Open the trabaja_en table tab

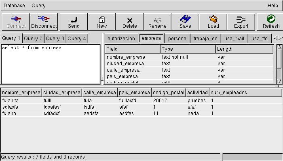(x=205, y=39)
